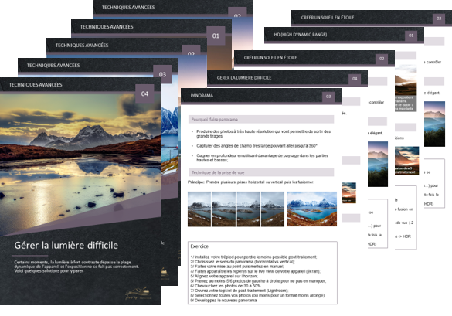The width and height of the screenshot is (452, 316).
Task: Open the first panorama source photo
Action: (199, 209)
